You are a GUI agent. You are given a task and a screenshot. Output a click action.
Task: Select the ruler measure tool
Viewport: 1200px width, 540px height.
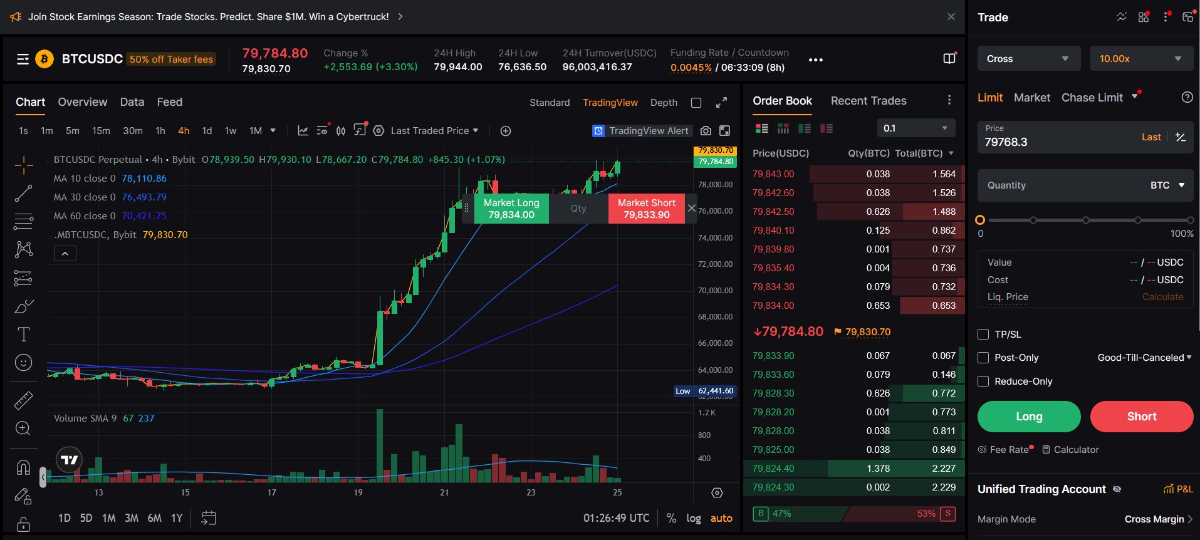(23, 400)
